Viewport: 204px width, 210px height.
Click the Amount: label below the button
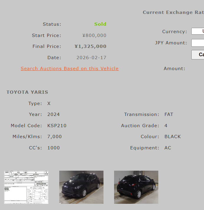point(175,69)
